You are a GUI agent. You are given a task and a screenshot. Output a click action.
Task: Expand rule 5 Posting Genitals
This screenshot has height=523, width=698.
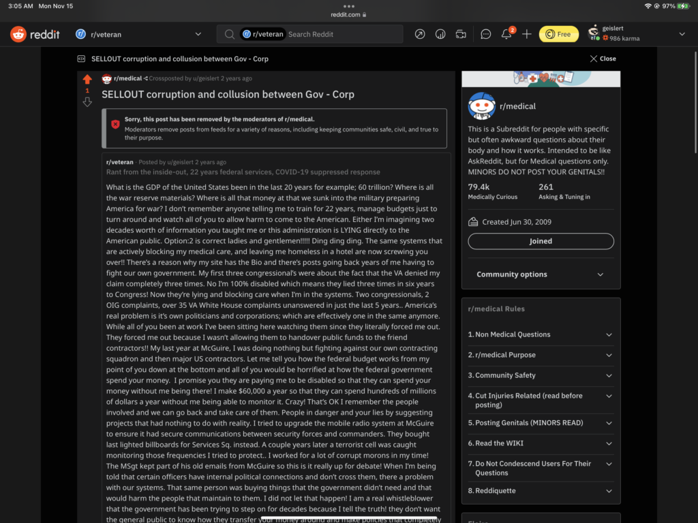click(541, 423)
